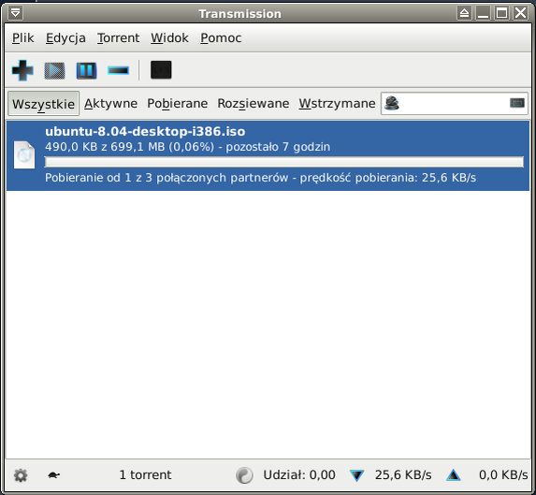Click the "1 torrent" count label
The height and width of the screenshot is (495, 536).
(x=145, y=474)
